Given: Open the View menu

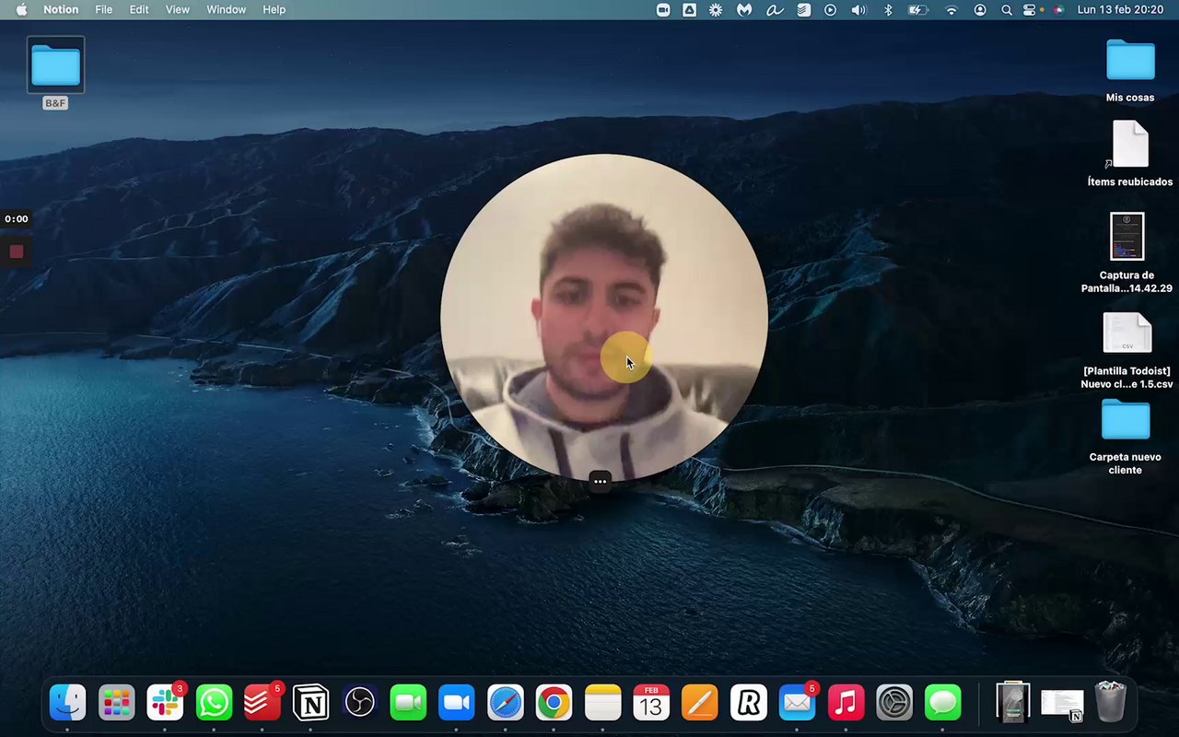Looking at the screenshot, I should coord(178,9).
